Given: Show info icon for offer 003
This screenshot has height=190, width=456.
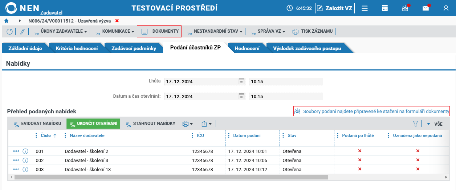Looking at the screenshot, I should (x=25, y=169).
